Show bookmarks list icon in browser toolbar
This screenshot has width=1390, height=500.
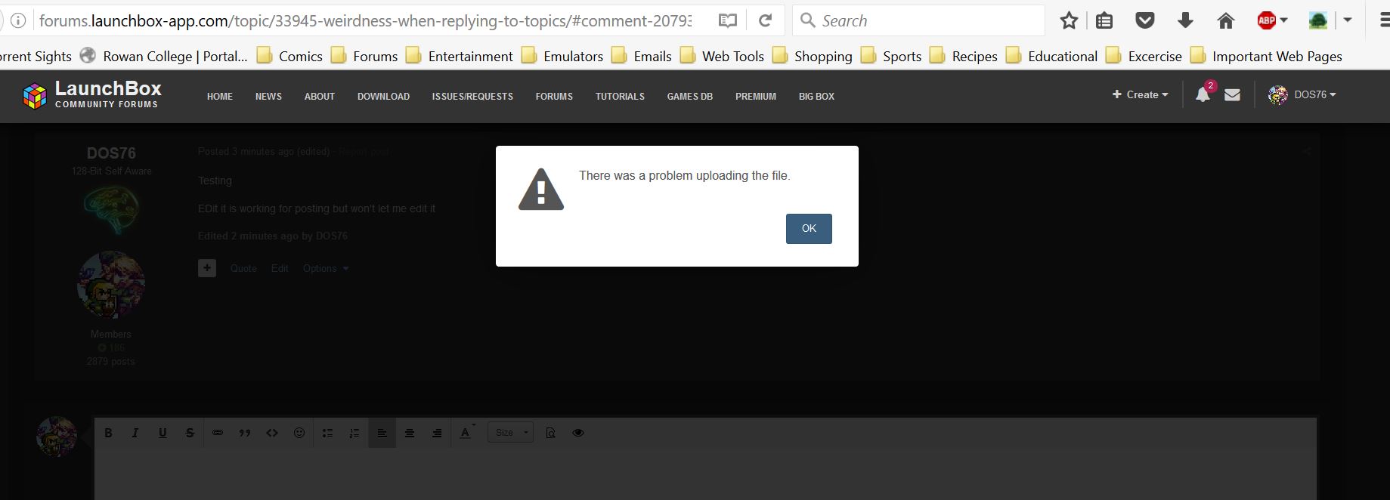[x=1104, y=20]
